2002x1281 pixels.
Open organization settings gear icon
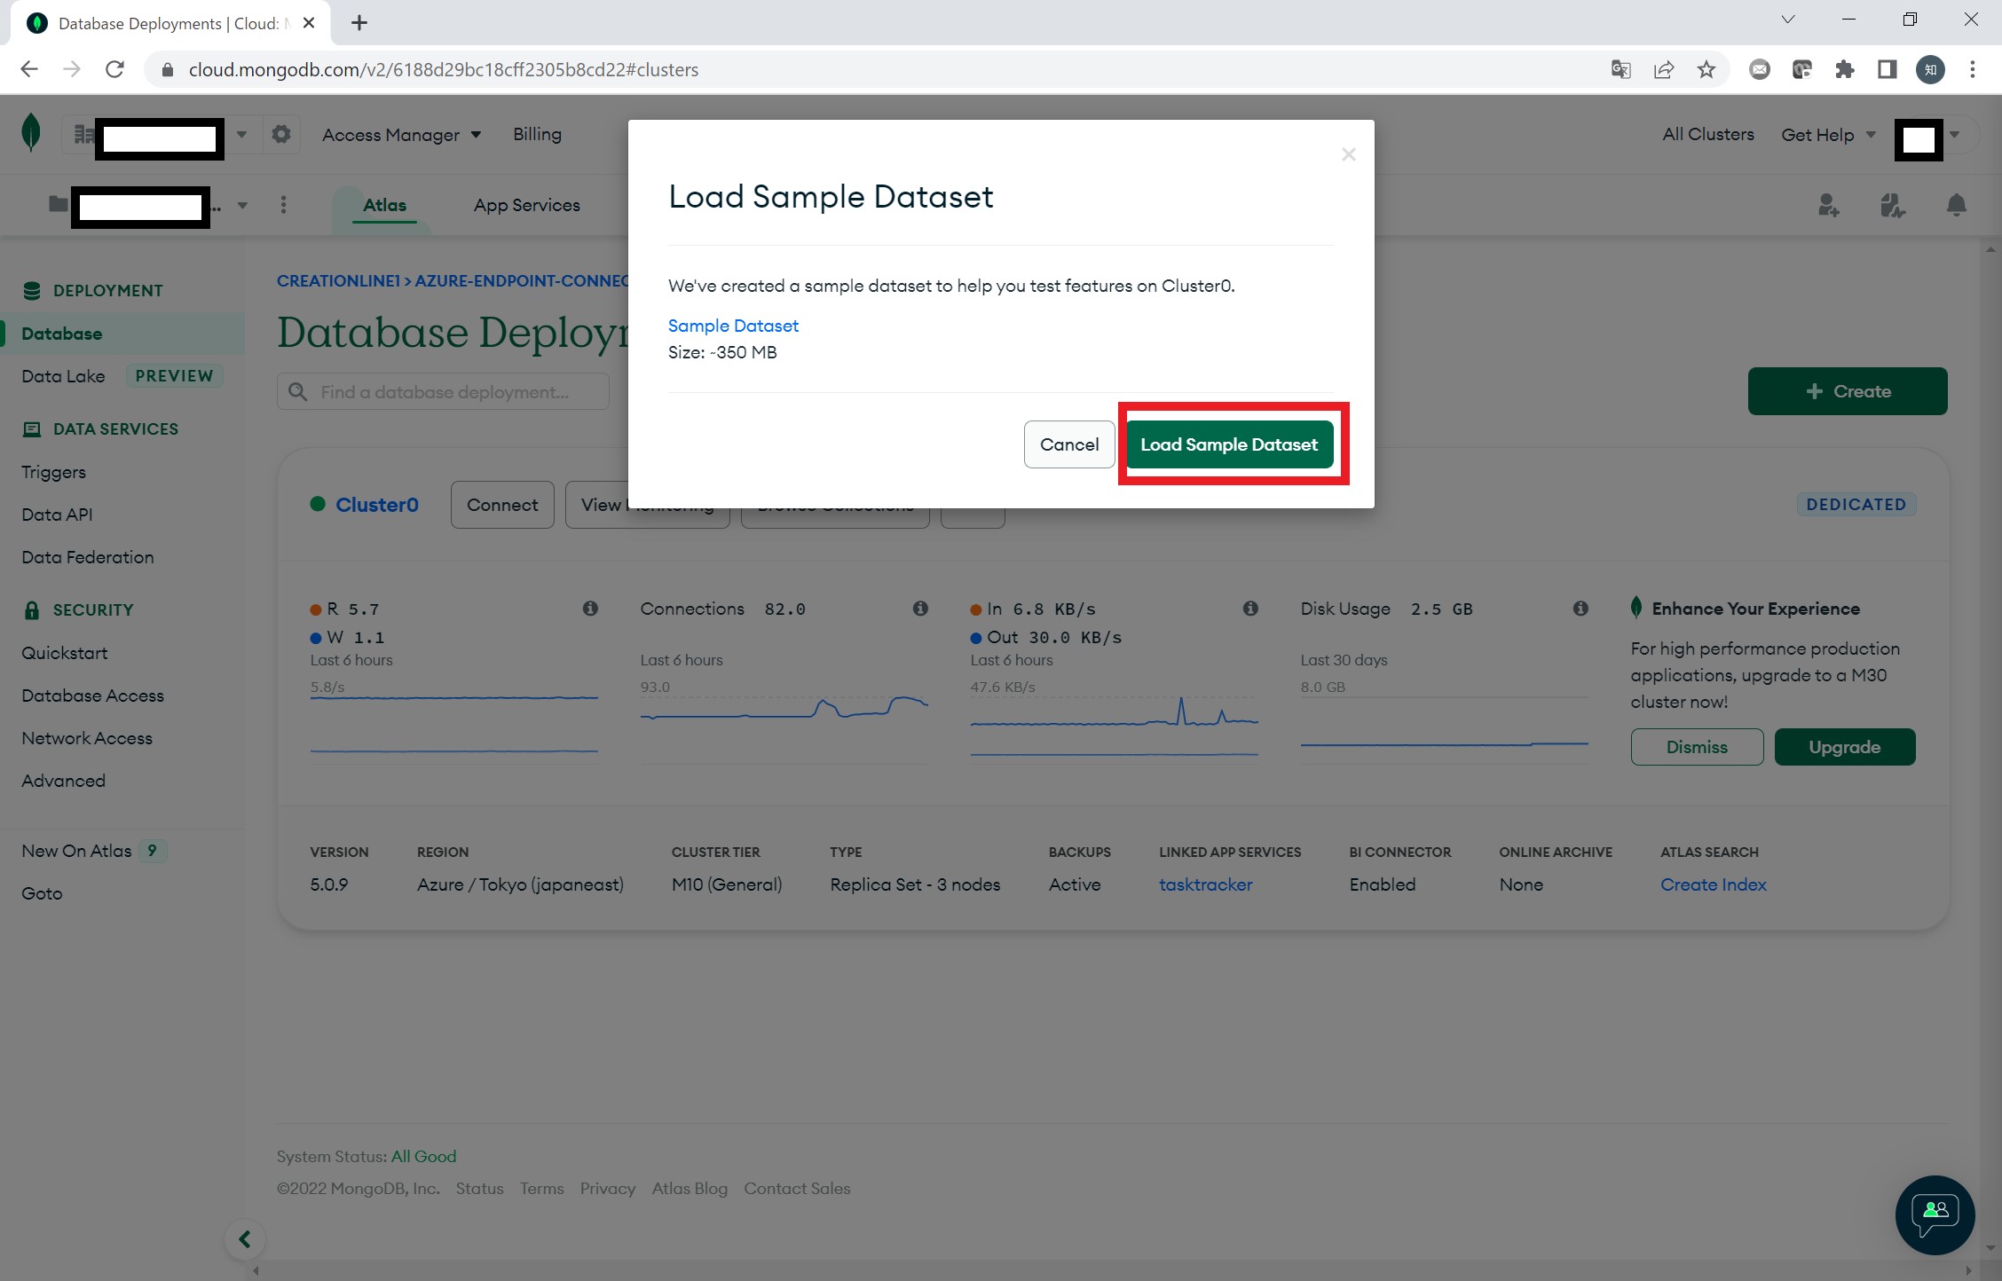(281, 134)
